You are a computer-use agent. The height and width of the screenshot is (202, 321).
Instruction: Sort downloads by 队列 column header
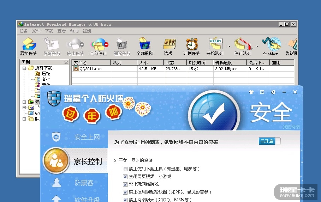coord(124,62)
